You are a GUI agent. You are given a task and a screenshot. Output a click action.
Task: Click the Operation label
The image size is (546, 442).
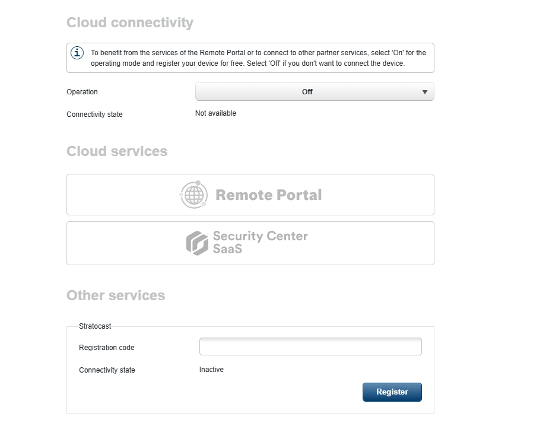[82, 92]
